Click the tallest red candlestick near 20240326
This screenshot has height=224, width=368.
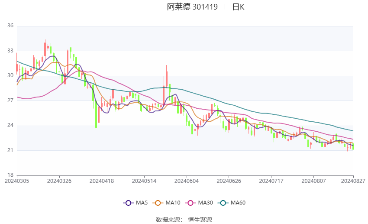tap(68, 63)
